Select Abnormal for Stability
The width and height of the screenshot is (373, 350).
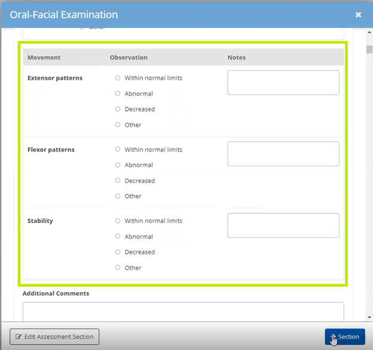(118, 236)
